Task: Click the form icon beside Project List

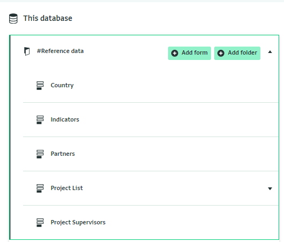Action: coord(40,188)
